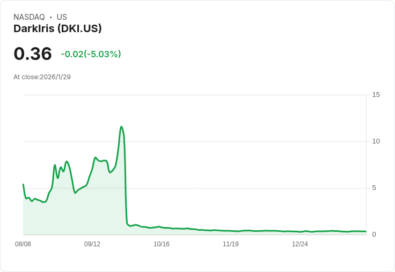The width and height of the screenshot is (395, 272).
Task: Click the DarkIris (DKI.US) stock title
Action: [57, 29]
